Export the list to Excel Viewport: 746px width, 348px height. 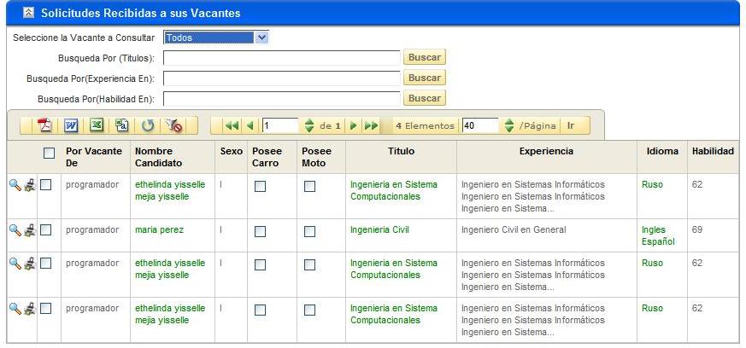97,125
